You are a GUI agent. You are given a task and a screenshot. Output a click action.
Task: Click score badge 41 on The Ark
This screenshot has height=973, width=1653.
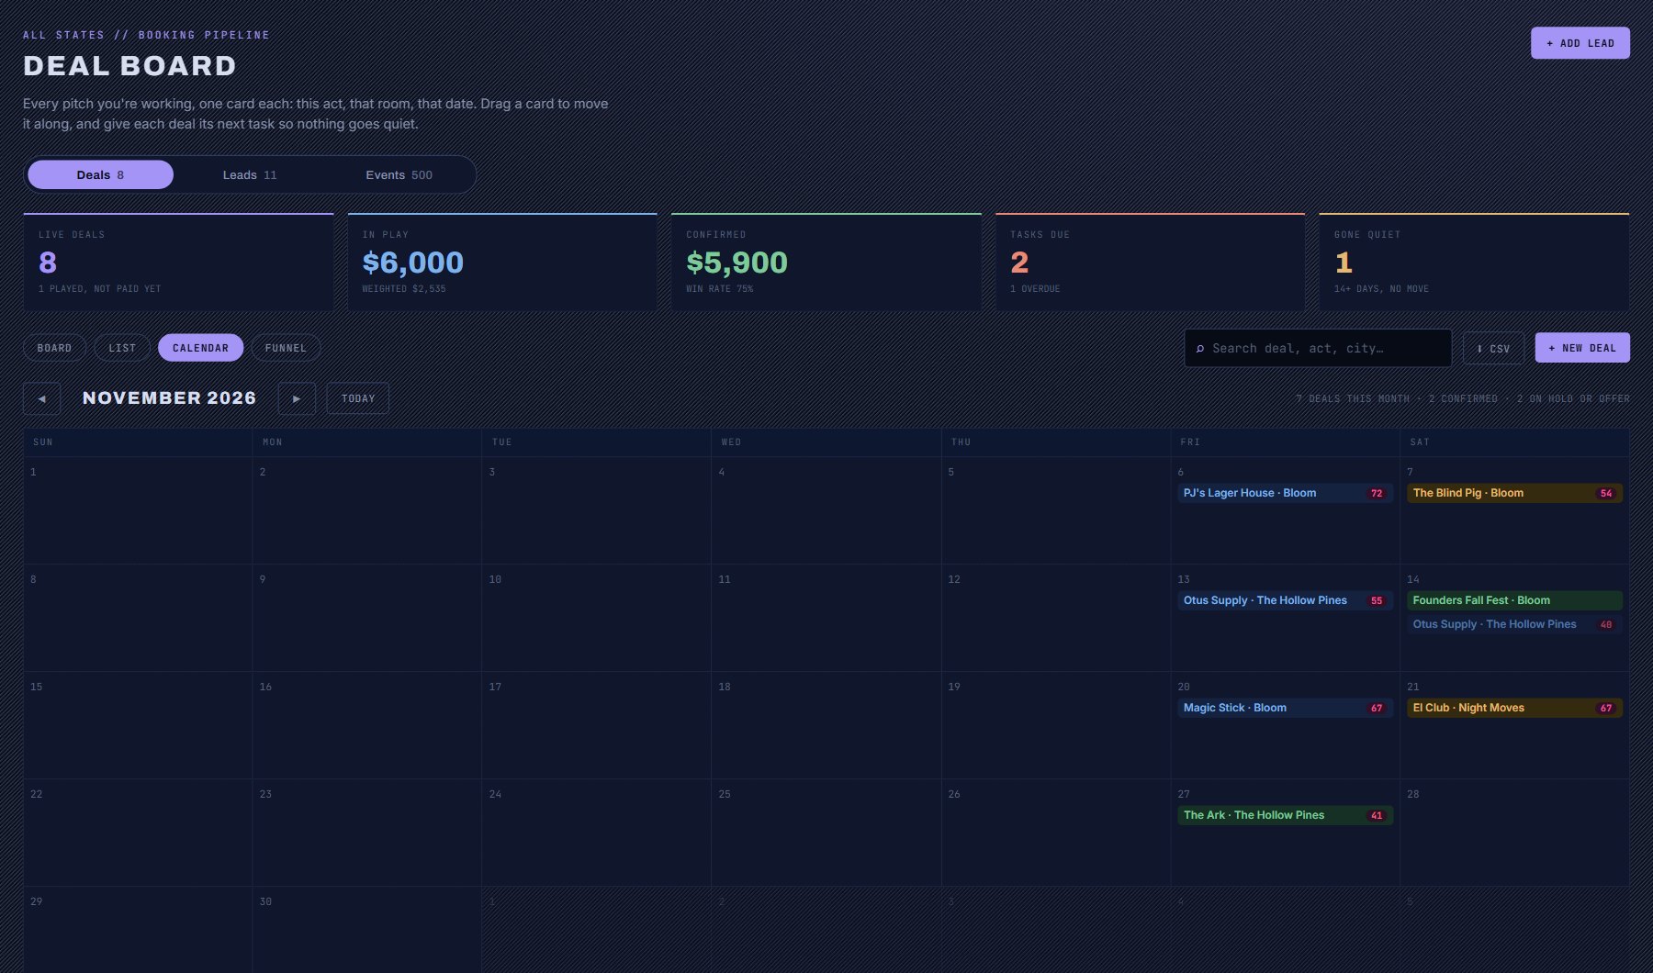coord(1376,815)
